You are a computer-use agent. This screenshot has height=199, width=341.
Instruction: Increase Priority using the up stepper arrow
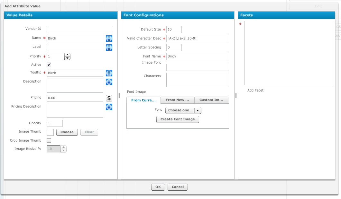(x=67, y=55)
